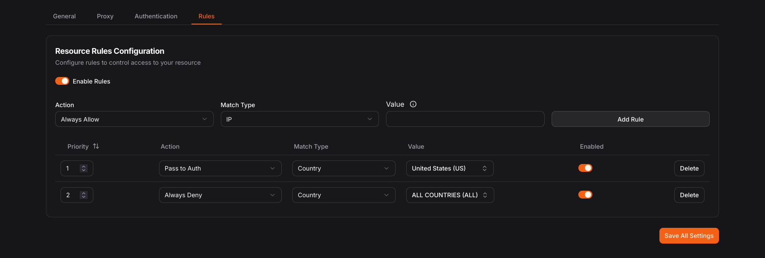This screenshot has height=258, width=765.
Task: Open the United States (US) value selector
Action: pyautogui.click(x=450, y=168)
